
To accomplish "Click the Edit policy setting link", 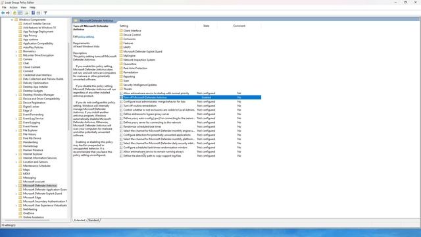I will point(86,37).
